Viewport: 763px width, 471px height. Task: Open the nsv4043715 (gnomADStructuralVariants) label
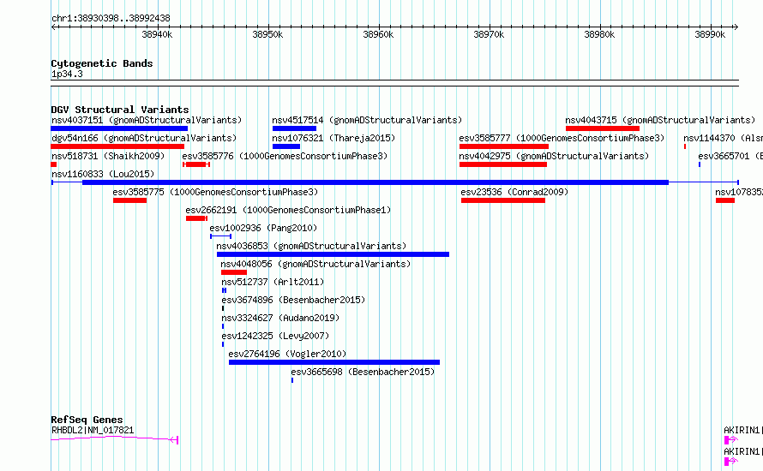click(660, 120)
